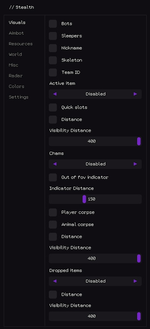The height and width of the screenshot is (329, 150).
Task: Enable the Bots checkbox
Action: click(53, 24)
